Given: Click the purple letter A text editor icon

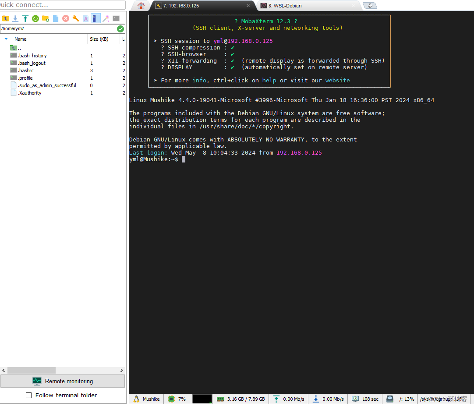Looking at the screenshot, I should tap(86, 19).
